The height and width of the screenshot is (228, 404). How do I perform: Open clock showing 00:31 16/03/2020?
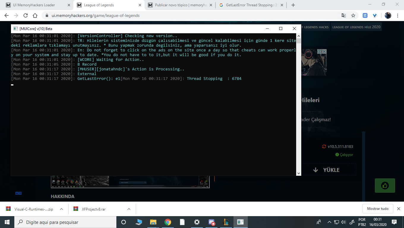click(377, 222)
